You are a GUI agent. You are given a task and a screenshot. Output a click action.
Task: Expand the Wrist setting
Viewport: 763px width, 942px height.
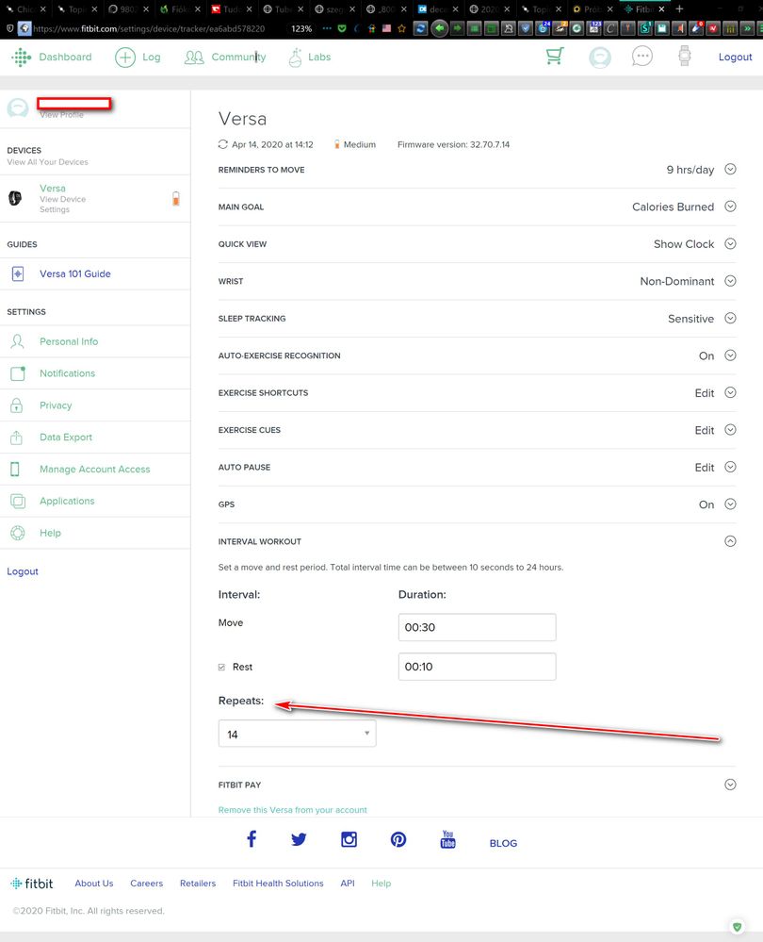[x=730, y=281]
